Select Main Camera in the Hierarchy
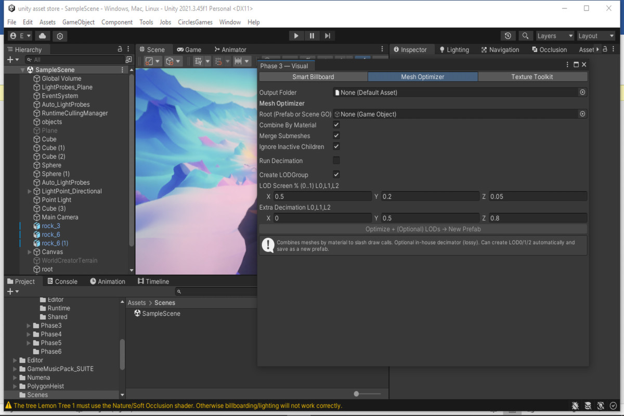624x416 pixels. (x=60, y=217)
